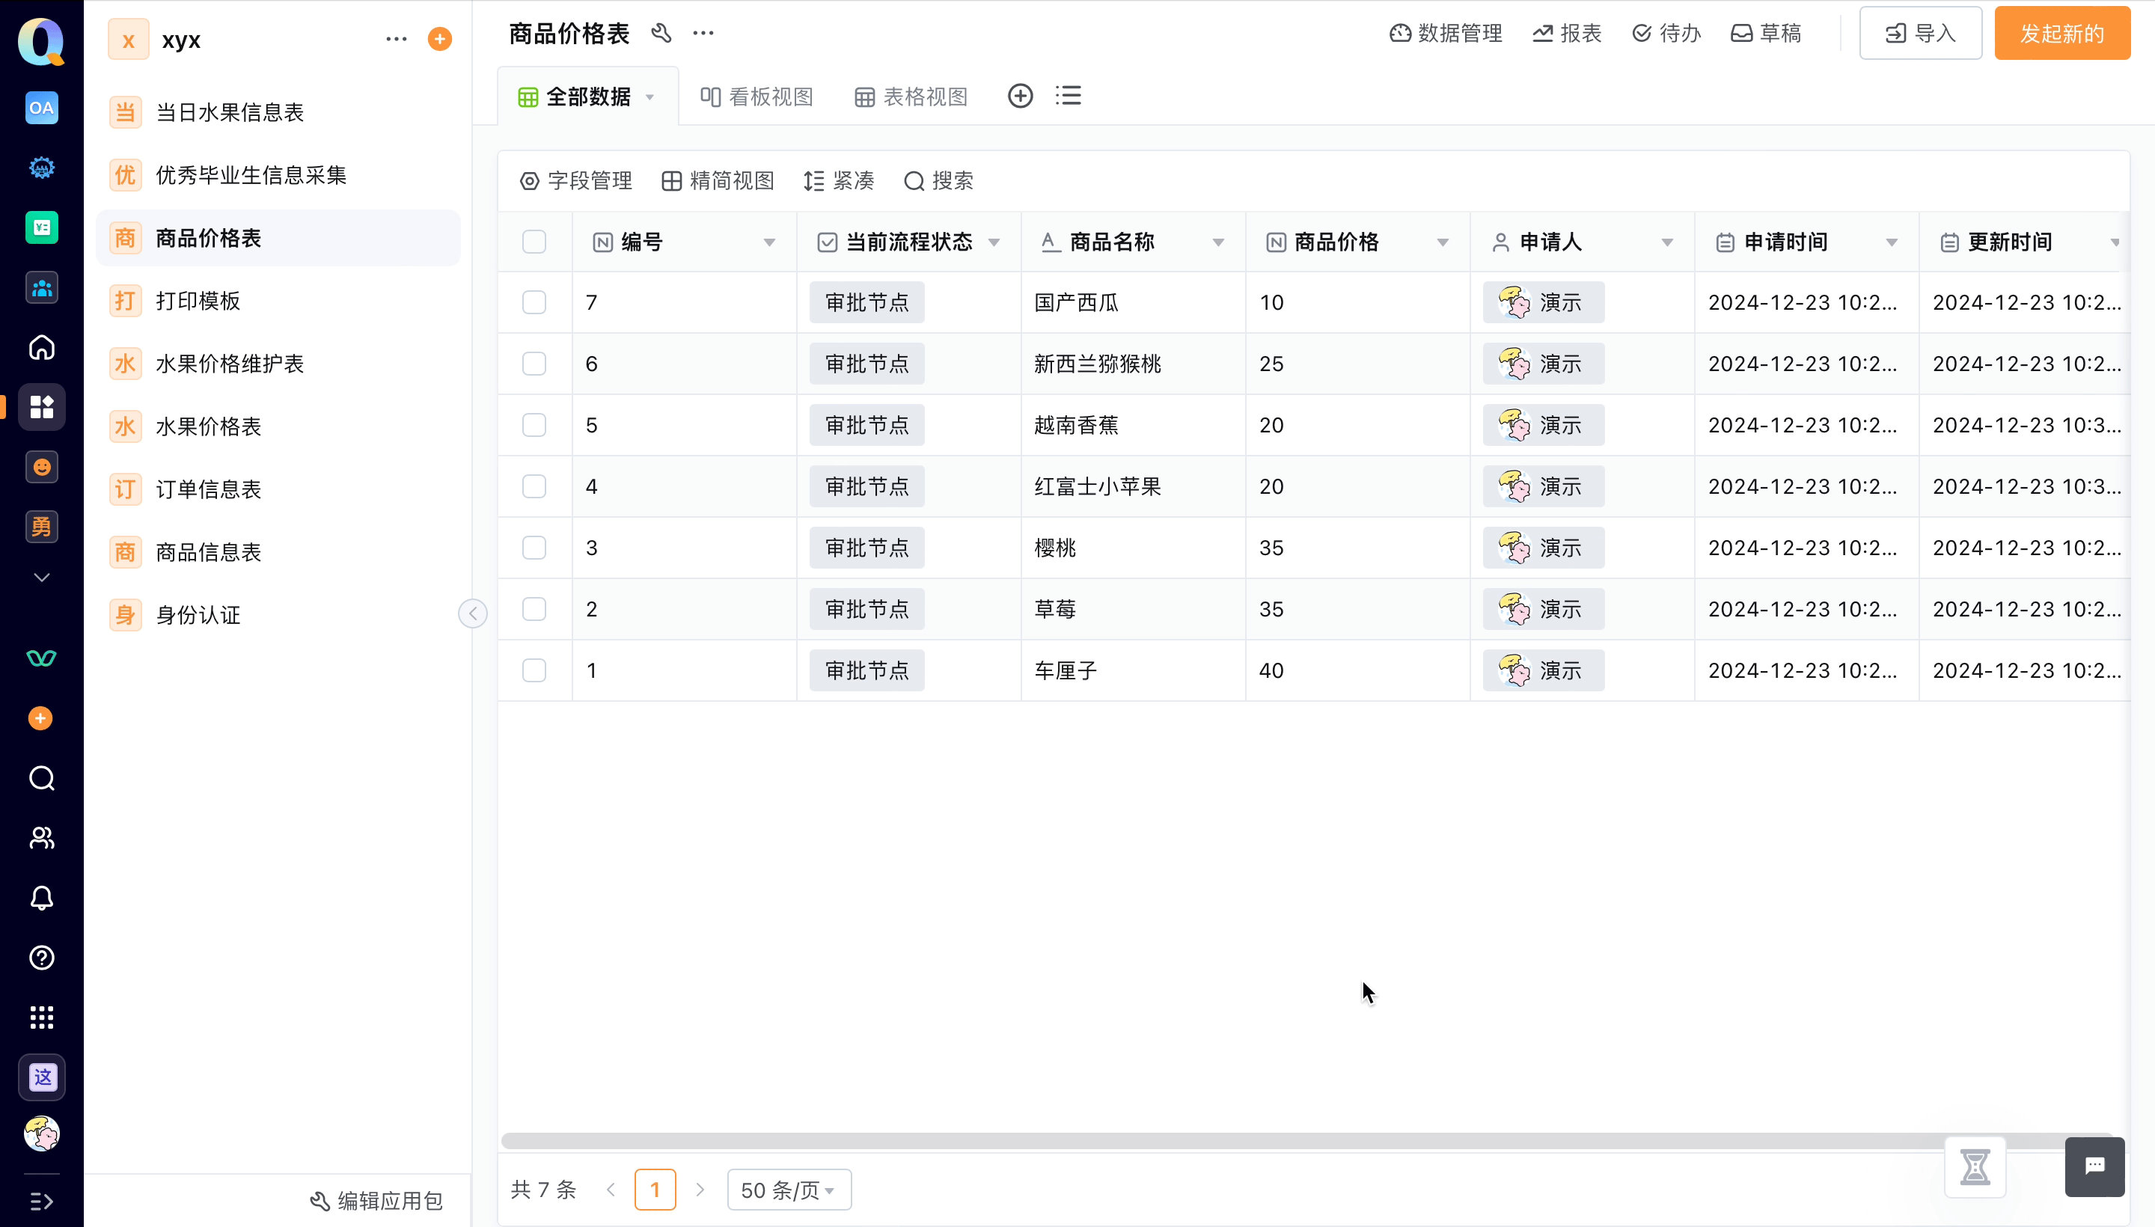2155x1227 pixels.
Task: Open the view list icon next to plus
Action: [1068, 95]
